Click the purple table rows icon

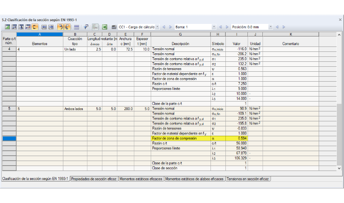[x=76, y=27]
